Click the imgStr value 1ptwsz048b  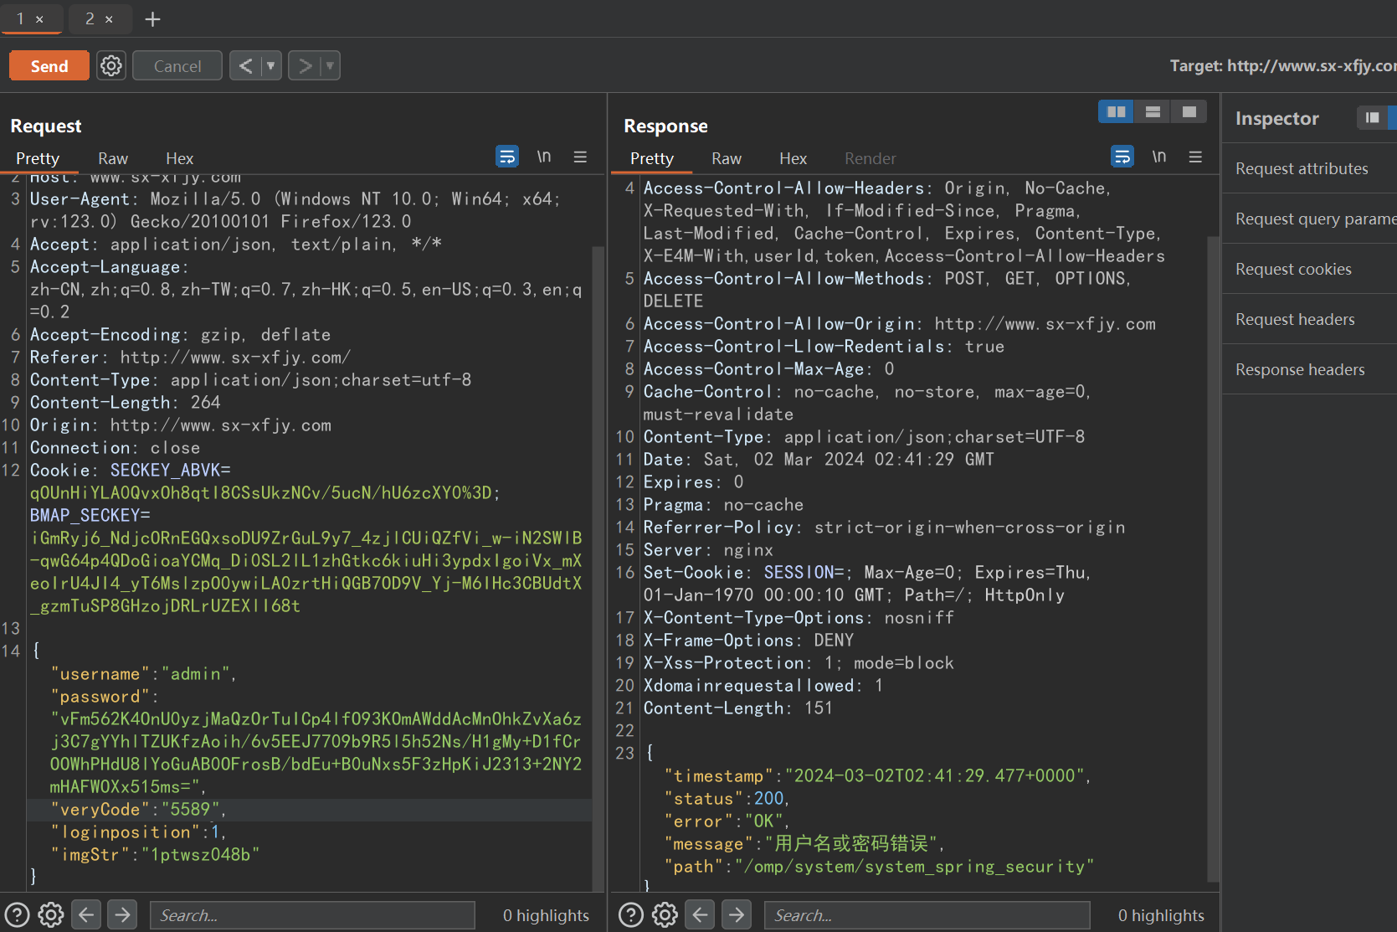click(x=200, y=855)
